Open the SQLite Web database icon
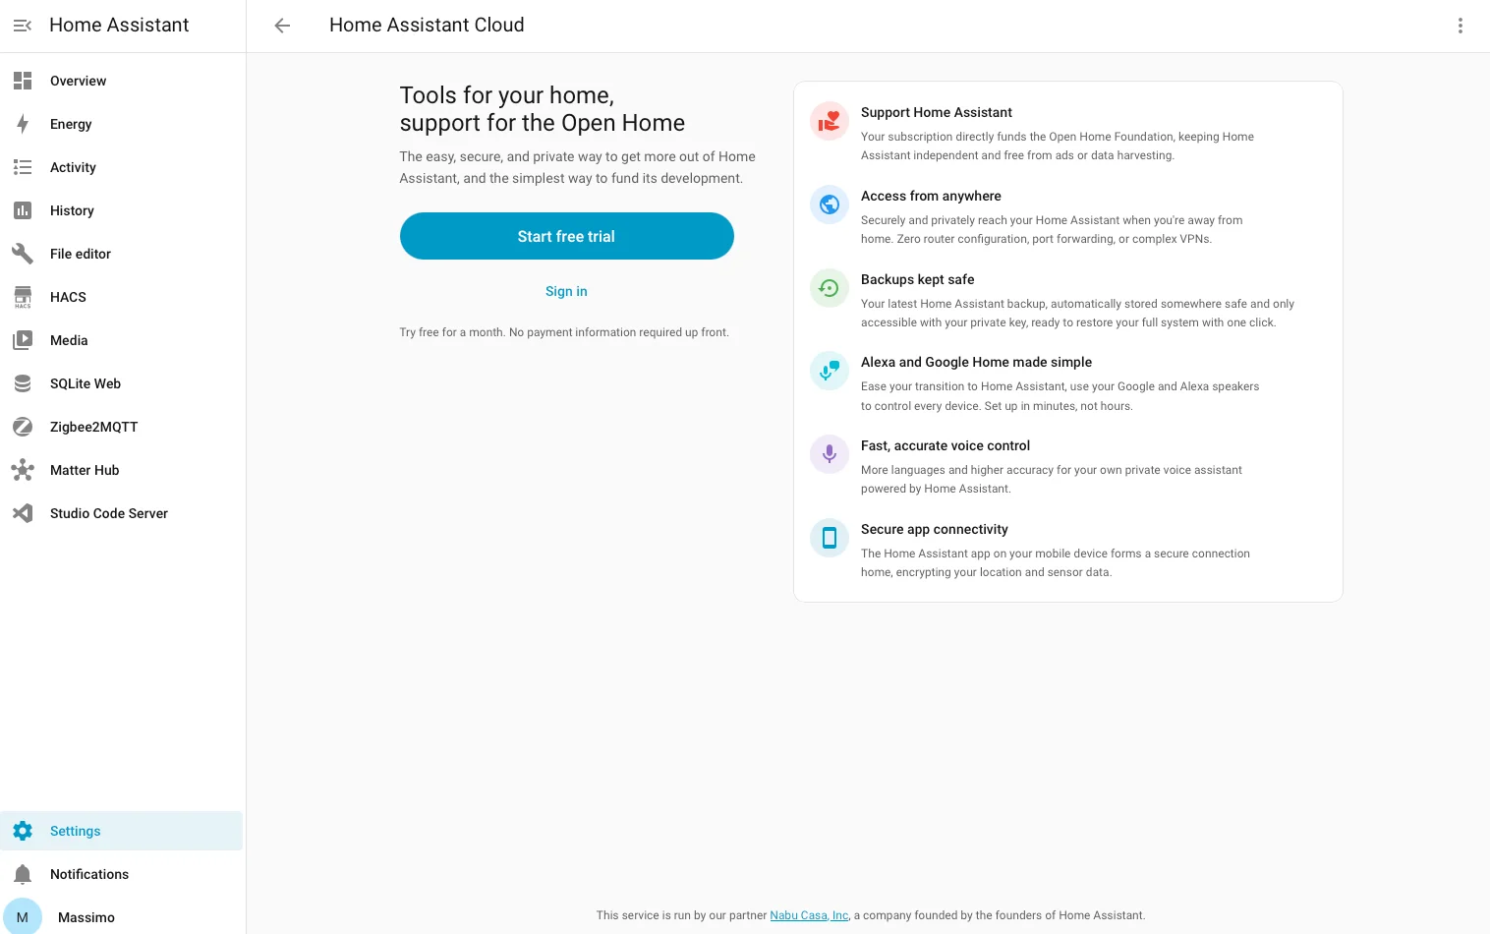The width and height of the screenshot is (1490, 934). [x=23, y=383]
